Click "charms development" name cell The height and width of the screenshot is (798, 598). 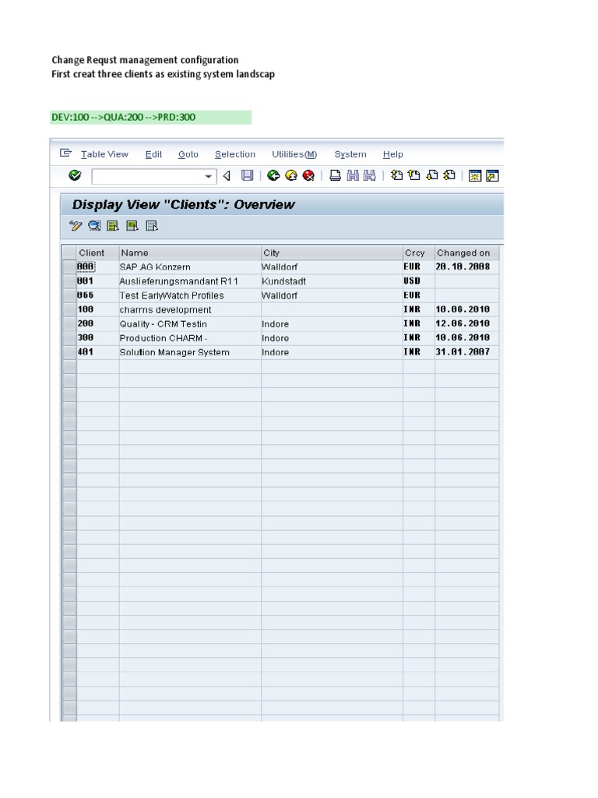[x=190, y=310]
